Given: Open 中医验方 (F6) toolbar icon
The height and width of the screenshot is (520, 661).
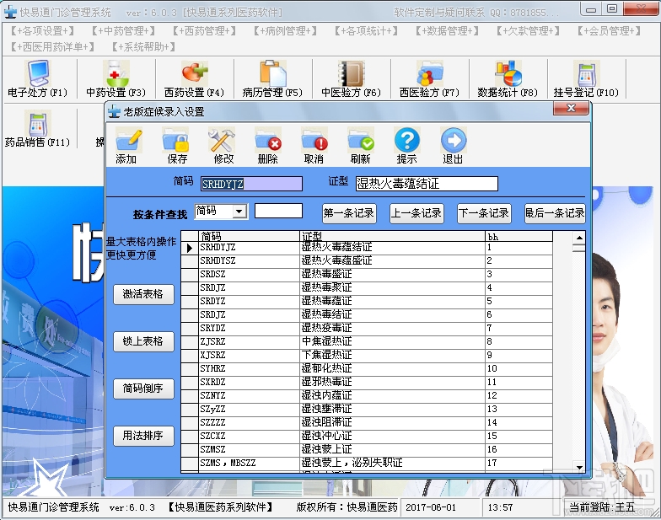Looking at the screenshot, I should [x=351, y=79].
